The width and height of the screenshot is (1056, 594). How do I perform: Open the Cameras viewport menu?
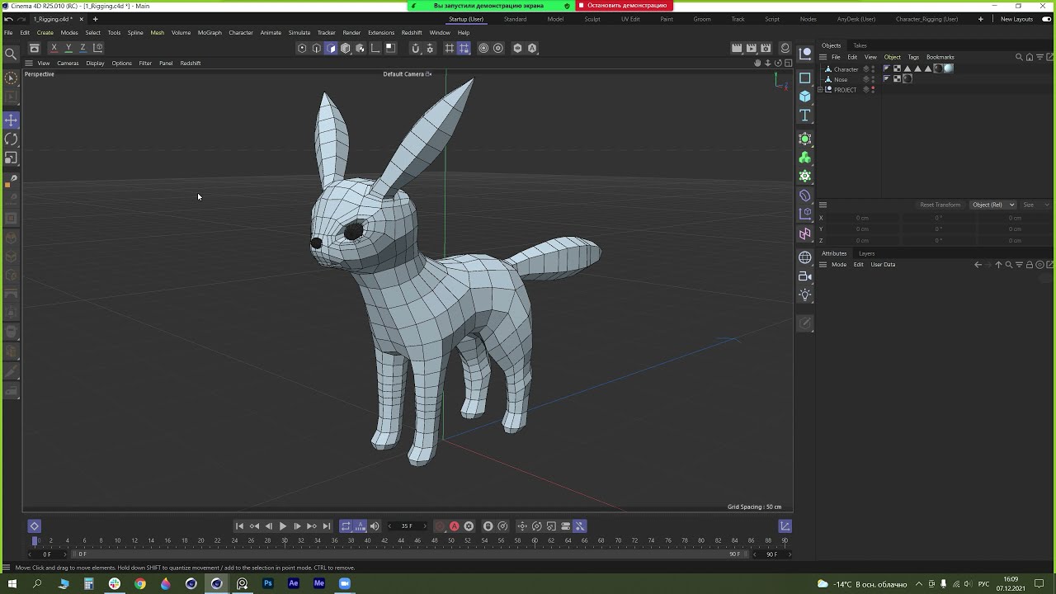[x=68, y=64]
